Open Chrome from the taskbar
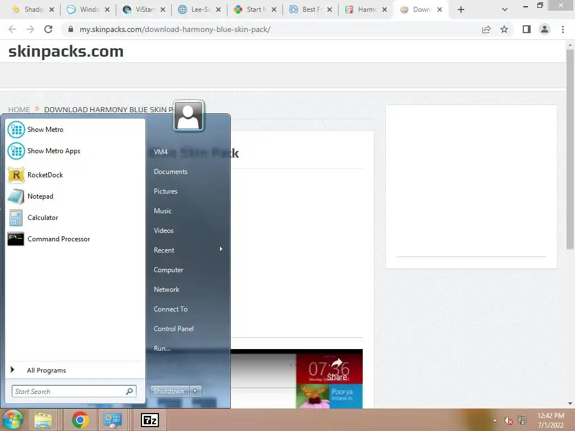575x431 pixels. point(80,420)
